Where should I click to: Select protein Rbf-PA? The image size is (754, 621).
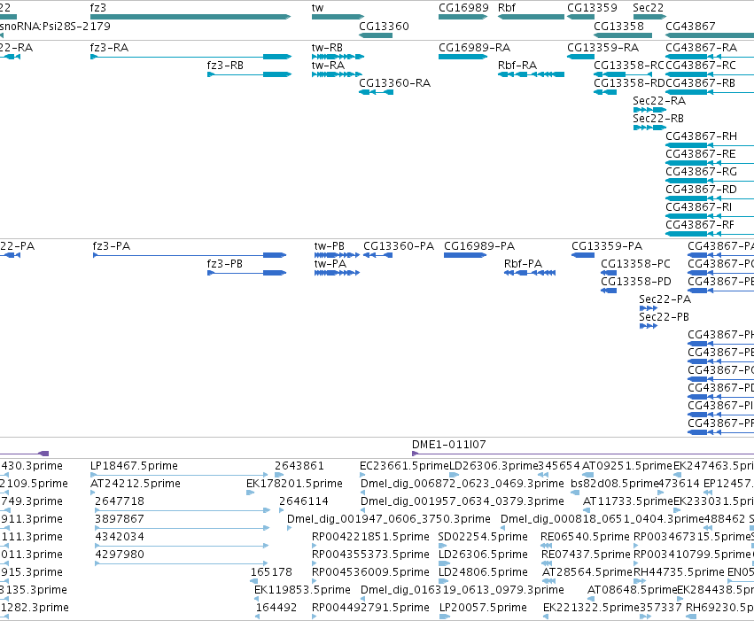(x=530, y=273)
